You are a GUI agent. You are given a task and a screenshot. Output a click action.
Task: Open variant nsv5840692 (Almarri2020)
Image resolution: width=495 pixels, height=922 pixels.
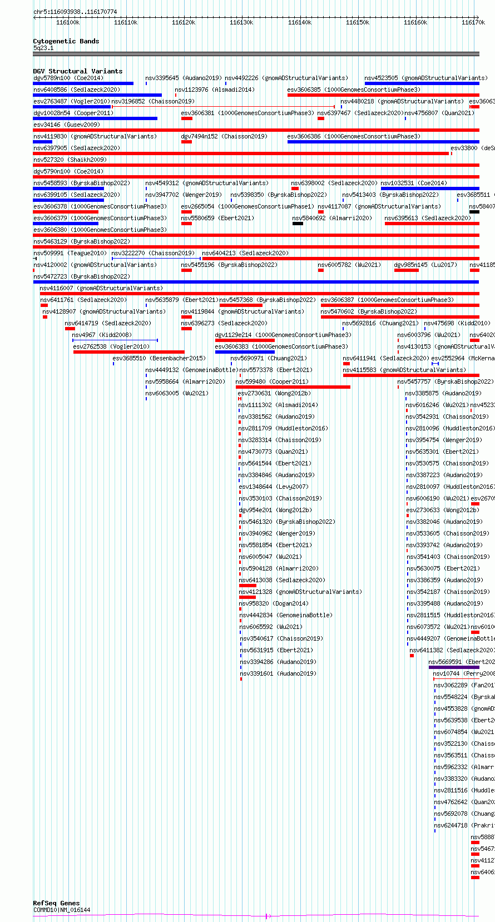[x=332, y=218]
